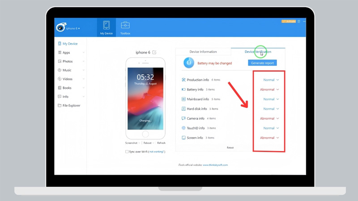358x201 pixels.
Task: Click the 'Production info' row label
Action: 198,80
